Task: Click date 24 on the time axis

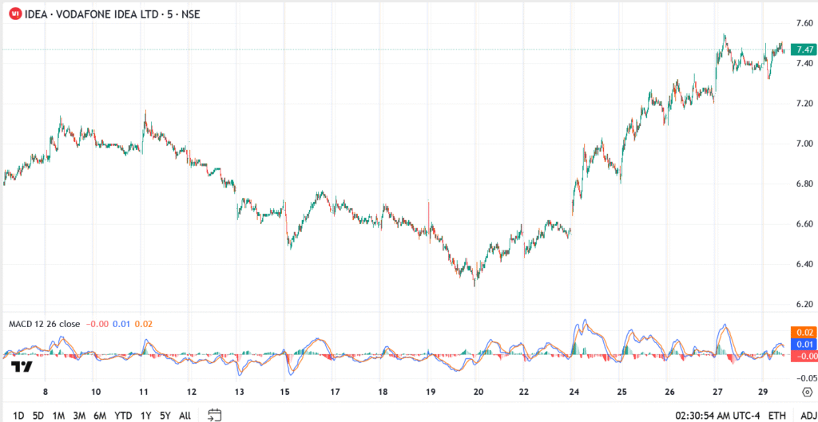Action: 574,392
